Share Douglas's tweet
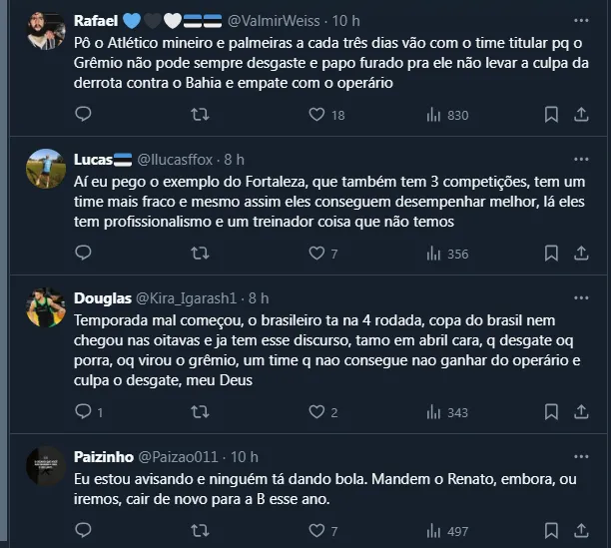This screenshot has width=611, height=548. [x=580, y=412]
